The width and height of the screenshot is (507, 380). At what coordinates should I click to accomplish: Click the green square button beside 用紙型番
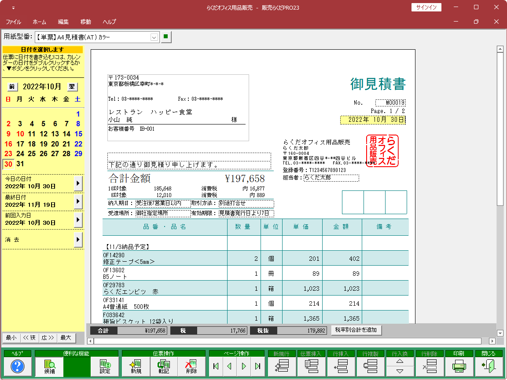166,37
